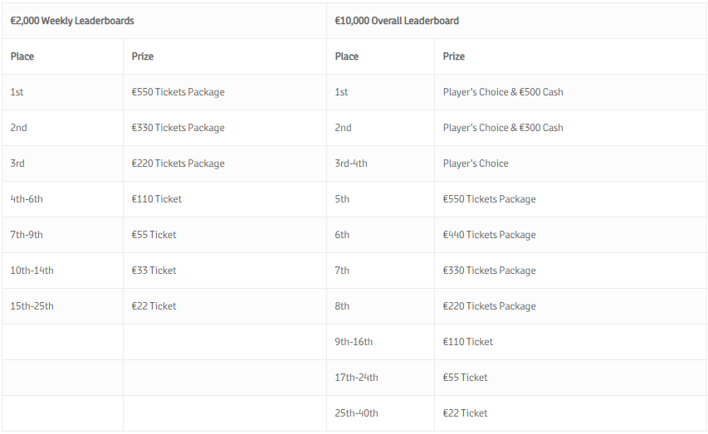Viewport: 708px width, 434px height.
Task: Select the 3rd-4th place cell
Action: (x=351, y=163)
